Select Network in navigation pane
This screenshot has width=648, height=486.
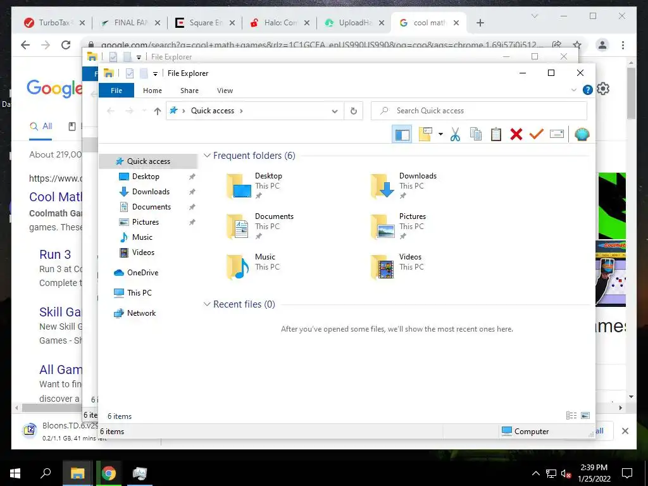141,313
